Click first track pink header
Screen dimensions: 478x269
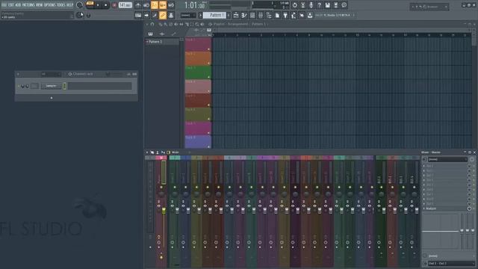point(198,45)
